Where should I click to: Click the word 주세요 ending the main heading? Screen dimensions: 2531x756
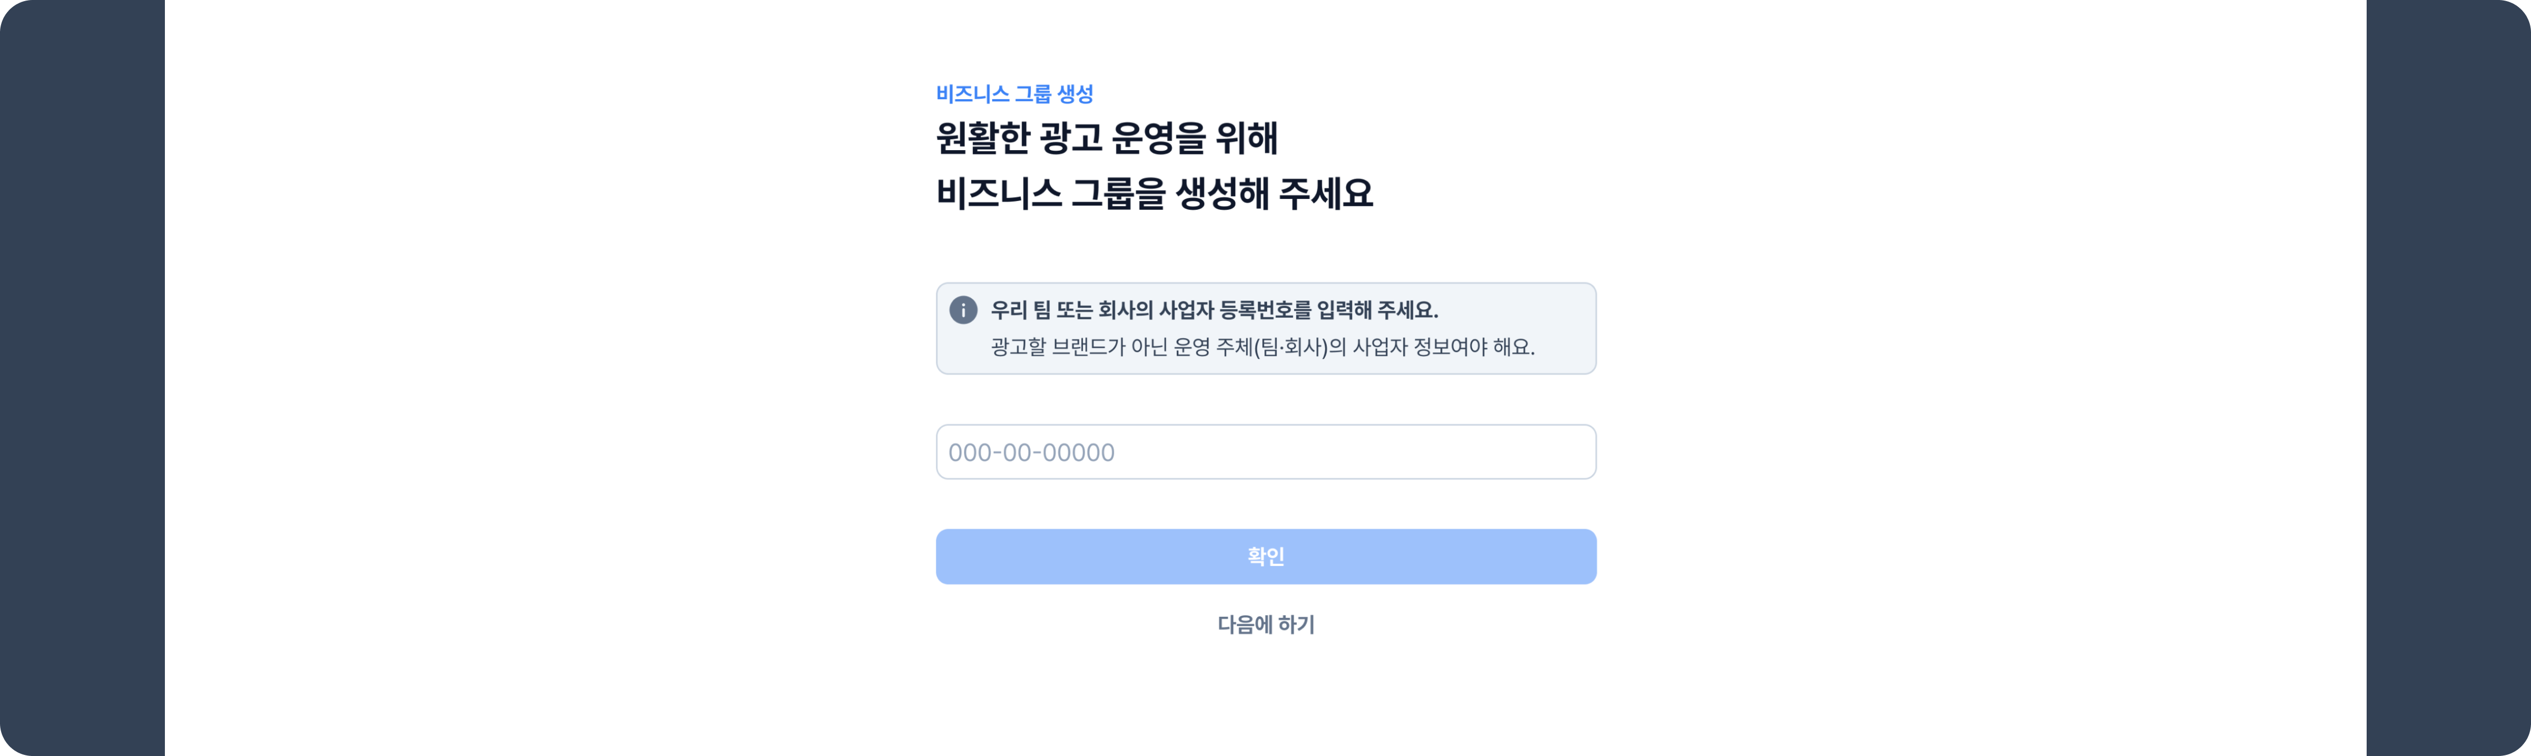(1325, 193)
